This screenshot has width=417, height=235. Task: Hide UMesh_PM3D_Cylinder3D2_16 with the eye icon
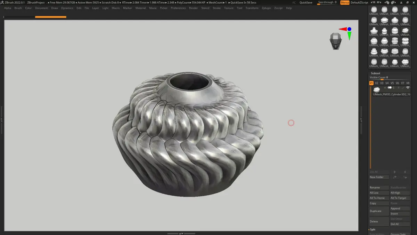408,87
